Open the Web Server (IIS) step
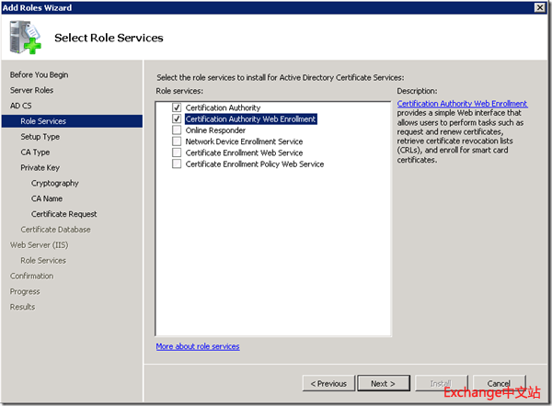This screenshot has width=552, height=406. click(x=39, y=245)
